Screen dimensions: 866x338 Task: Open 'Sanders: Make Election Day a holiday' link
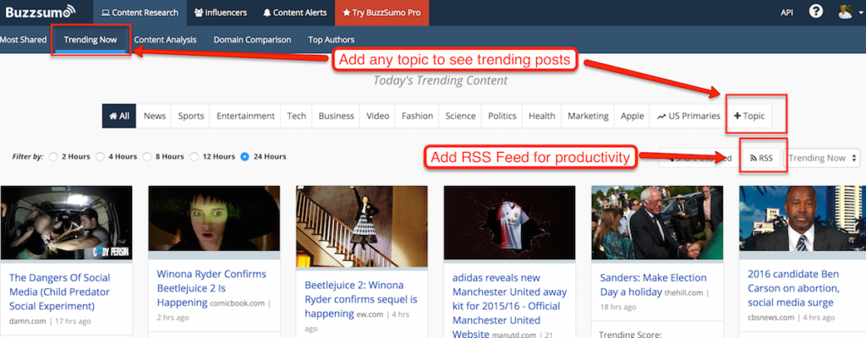click(654, 285)
